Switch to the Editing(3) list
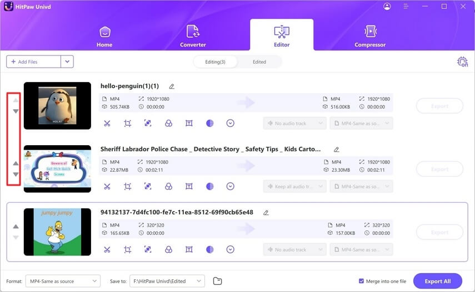This screenshot has width=475, height=292. (215, 62)
